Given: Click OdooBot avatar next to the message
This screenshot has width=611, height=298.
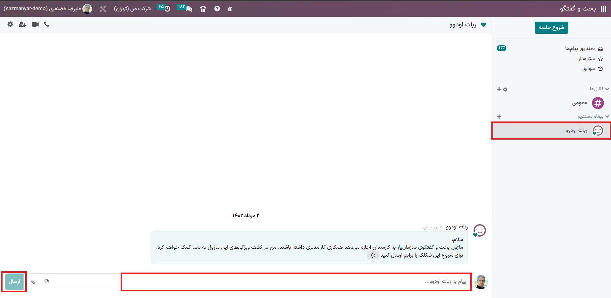Looking at the screenshot, I should tap(480, 231).
